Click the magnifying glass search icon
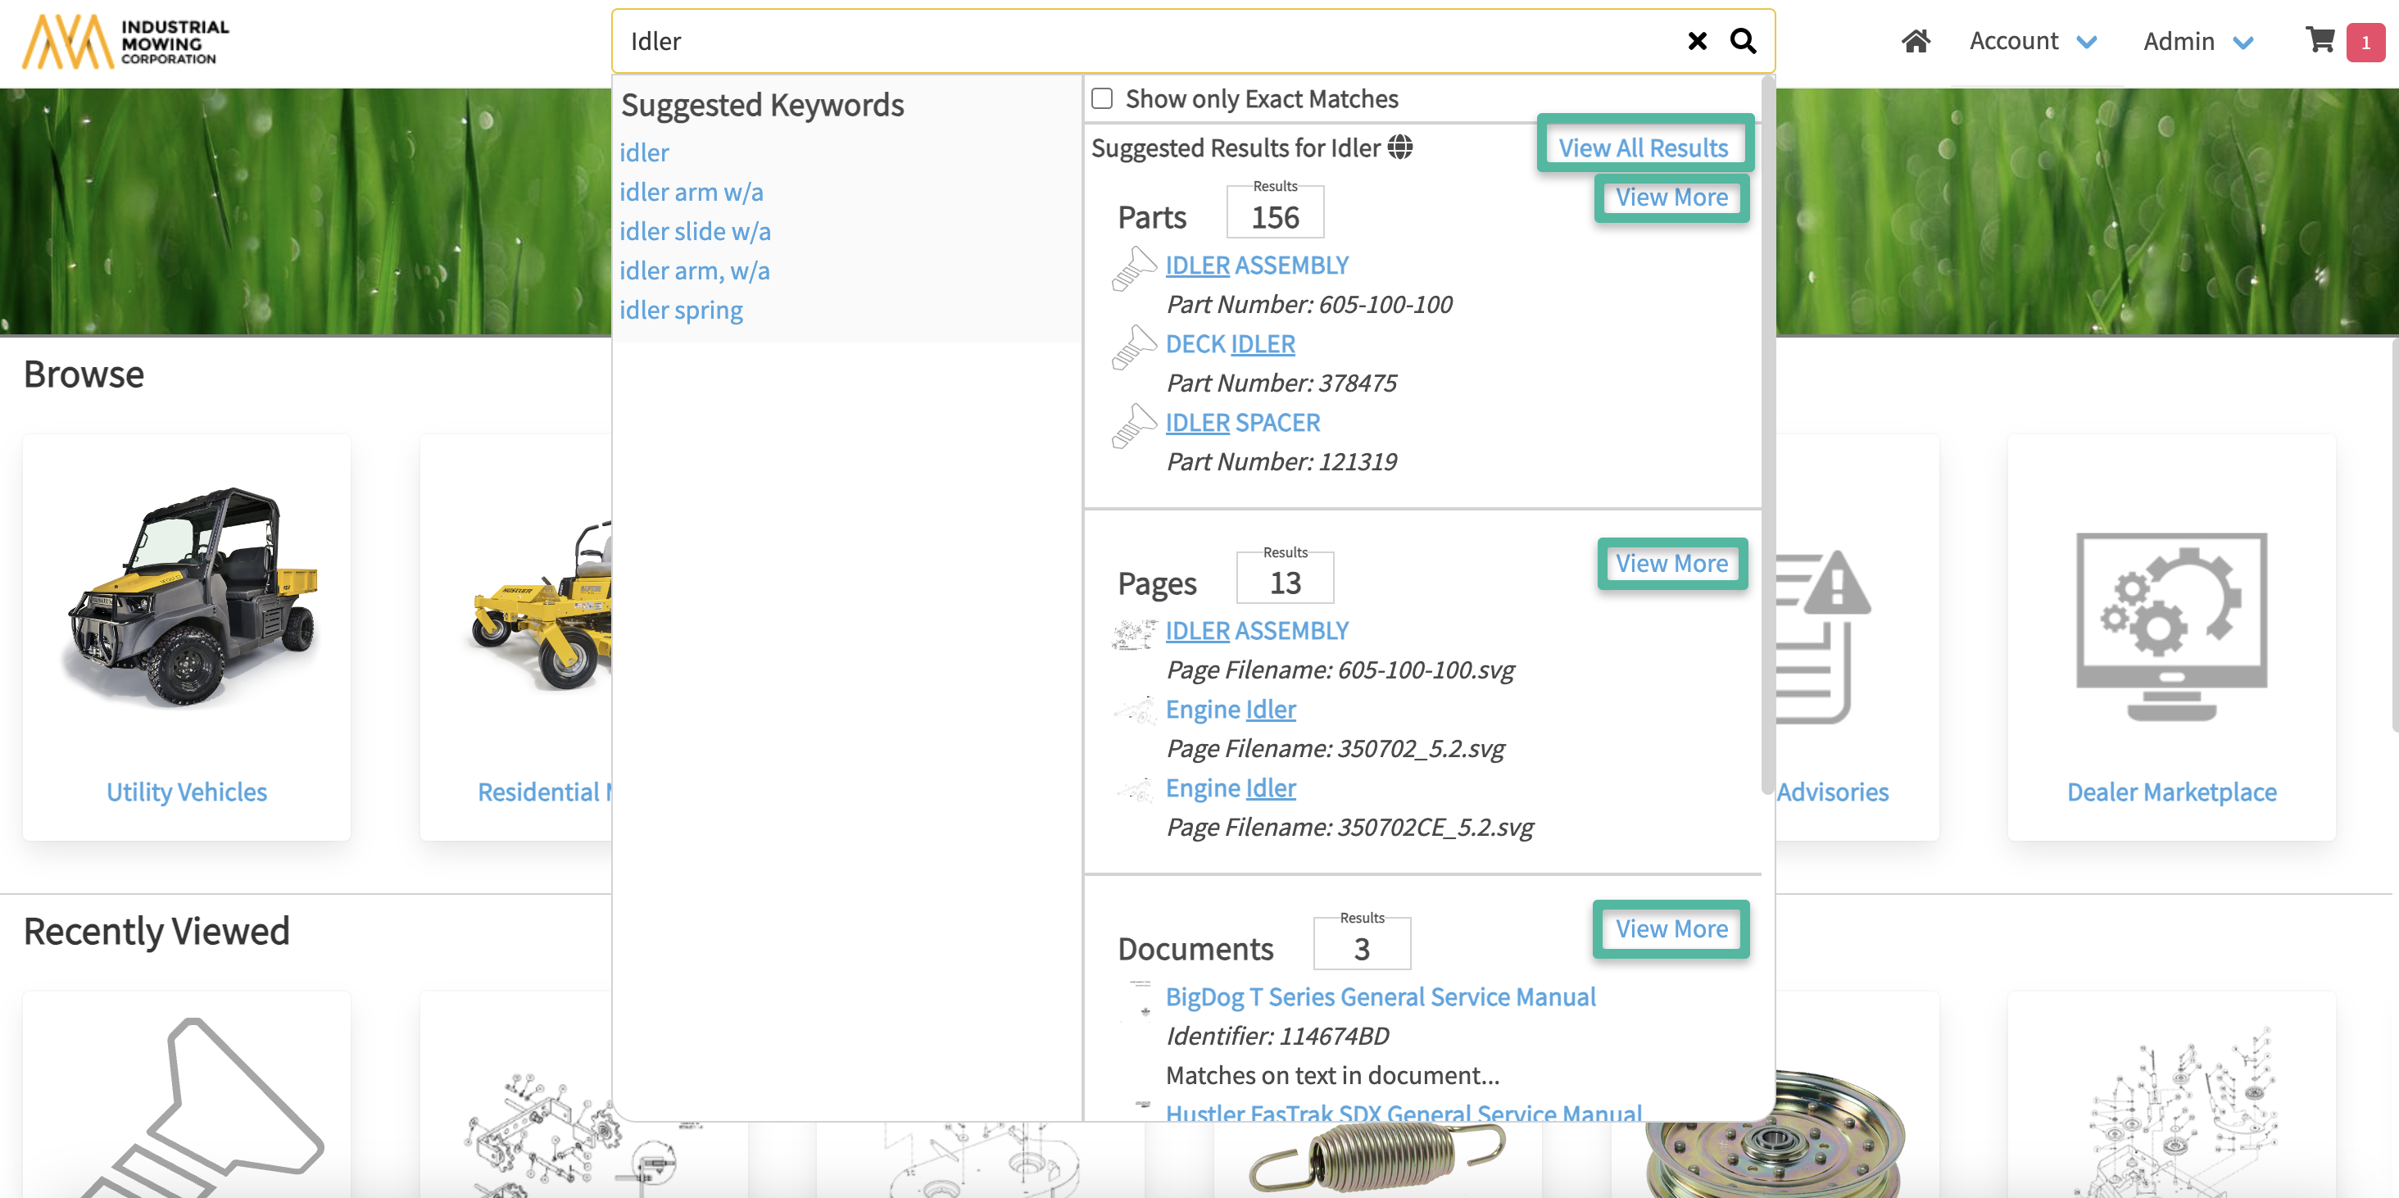Image resolution: width=2399 pixels, height=1198 pixels. click(x=1743, y=41)
